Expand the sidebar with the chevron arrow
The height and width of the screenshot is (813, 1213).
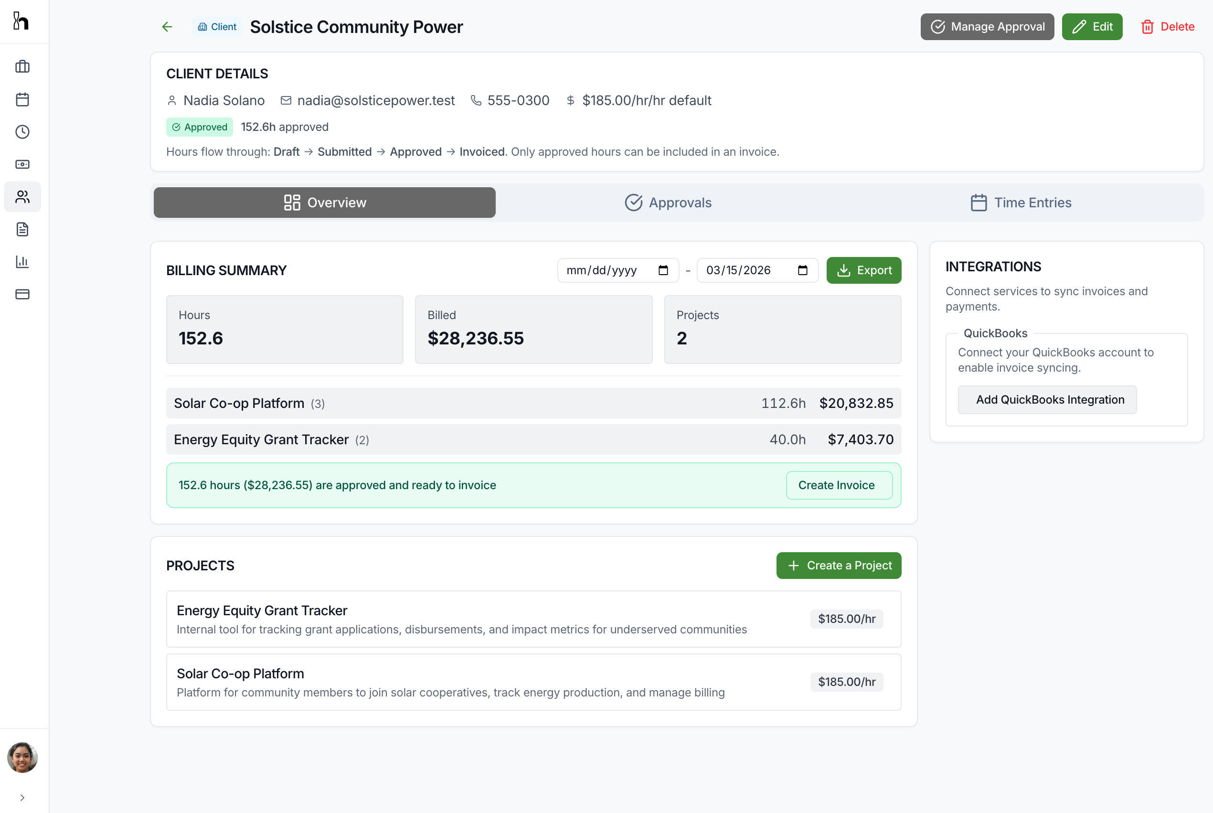tap(22, 797)
